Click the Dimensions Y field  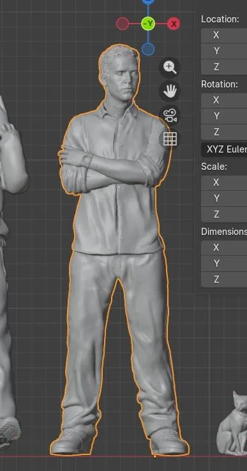(224, 264)
